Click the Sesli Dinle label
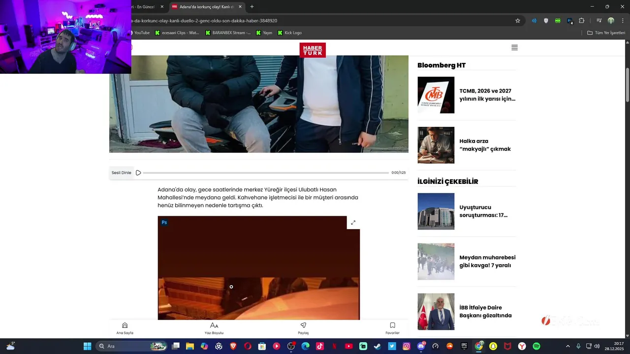Image resolution: width=630 pixels, height=354 pixels. point(121,173)
